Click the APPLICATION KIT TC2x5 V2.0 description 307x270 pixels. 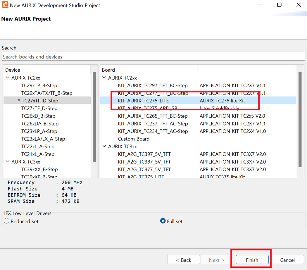click(x=232, y=116)
